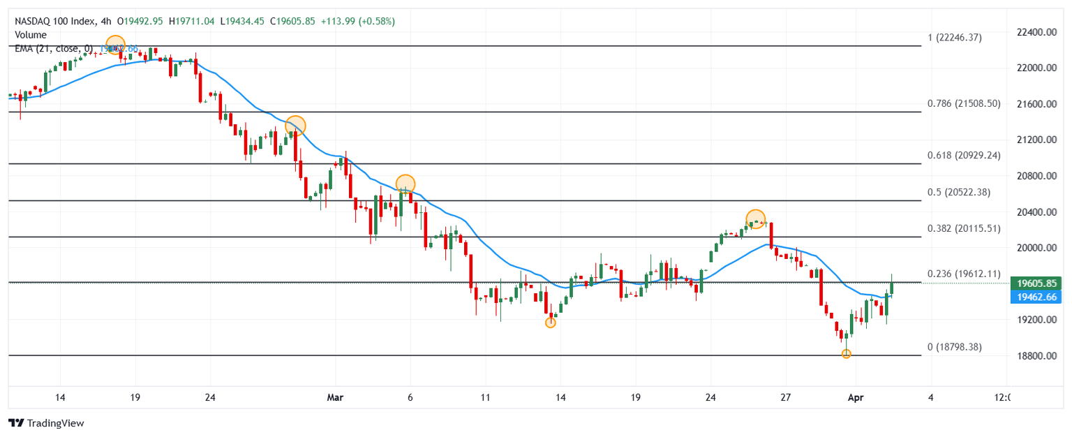Click the orange circle at the February peak
The width and height of the screenshot is (1072, 437).
(x=115, y=45)
